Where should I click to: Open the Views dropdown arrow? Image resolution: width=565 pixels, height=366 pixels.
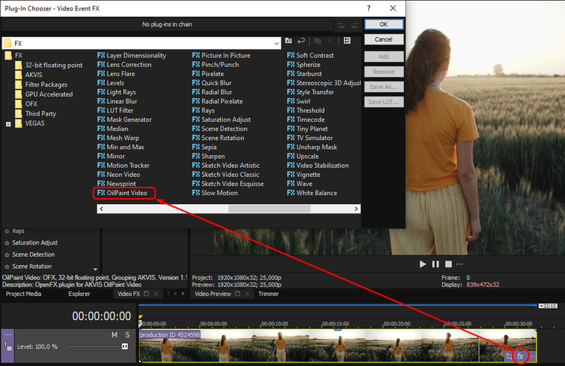pyautogui.click(x=357, y=41)
